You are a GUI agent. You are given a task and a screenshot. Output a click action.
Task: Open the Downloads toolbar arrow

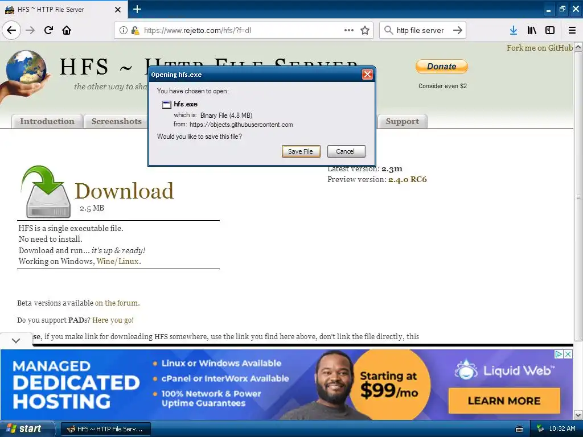pyautogui.click(x=514, y=30)
